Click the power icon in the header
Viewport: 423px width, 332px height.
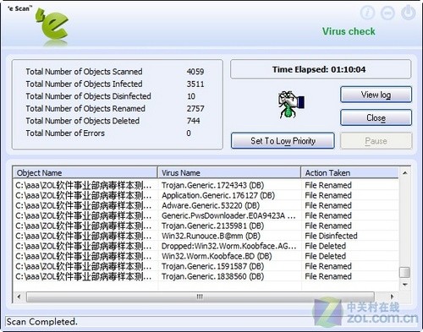pos(408,13)
